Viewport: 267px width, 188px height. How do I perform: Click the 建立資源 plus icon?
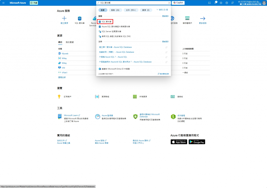[64, 18]
